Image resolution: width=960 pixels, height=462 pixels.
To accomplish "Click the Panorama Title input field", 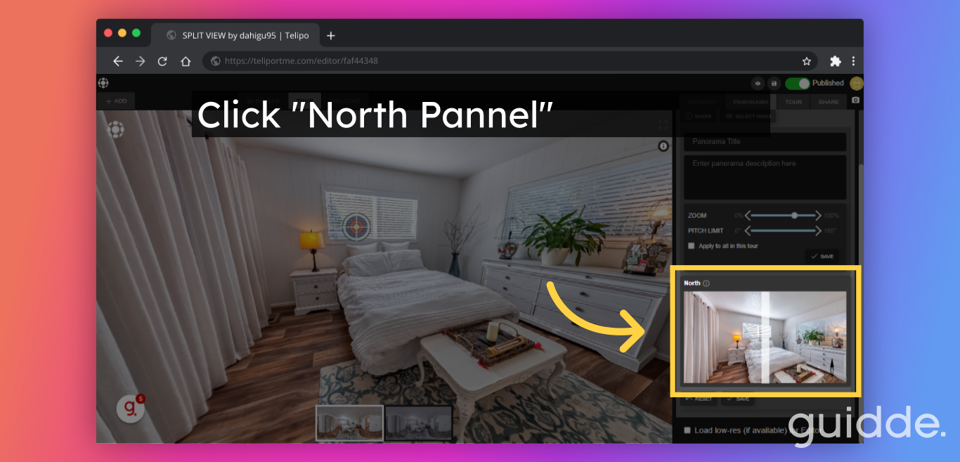I will (765, 141).
